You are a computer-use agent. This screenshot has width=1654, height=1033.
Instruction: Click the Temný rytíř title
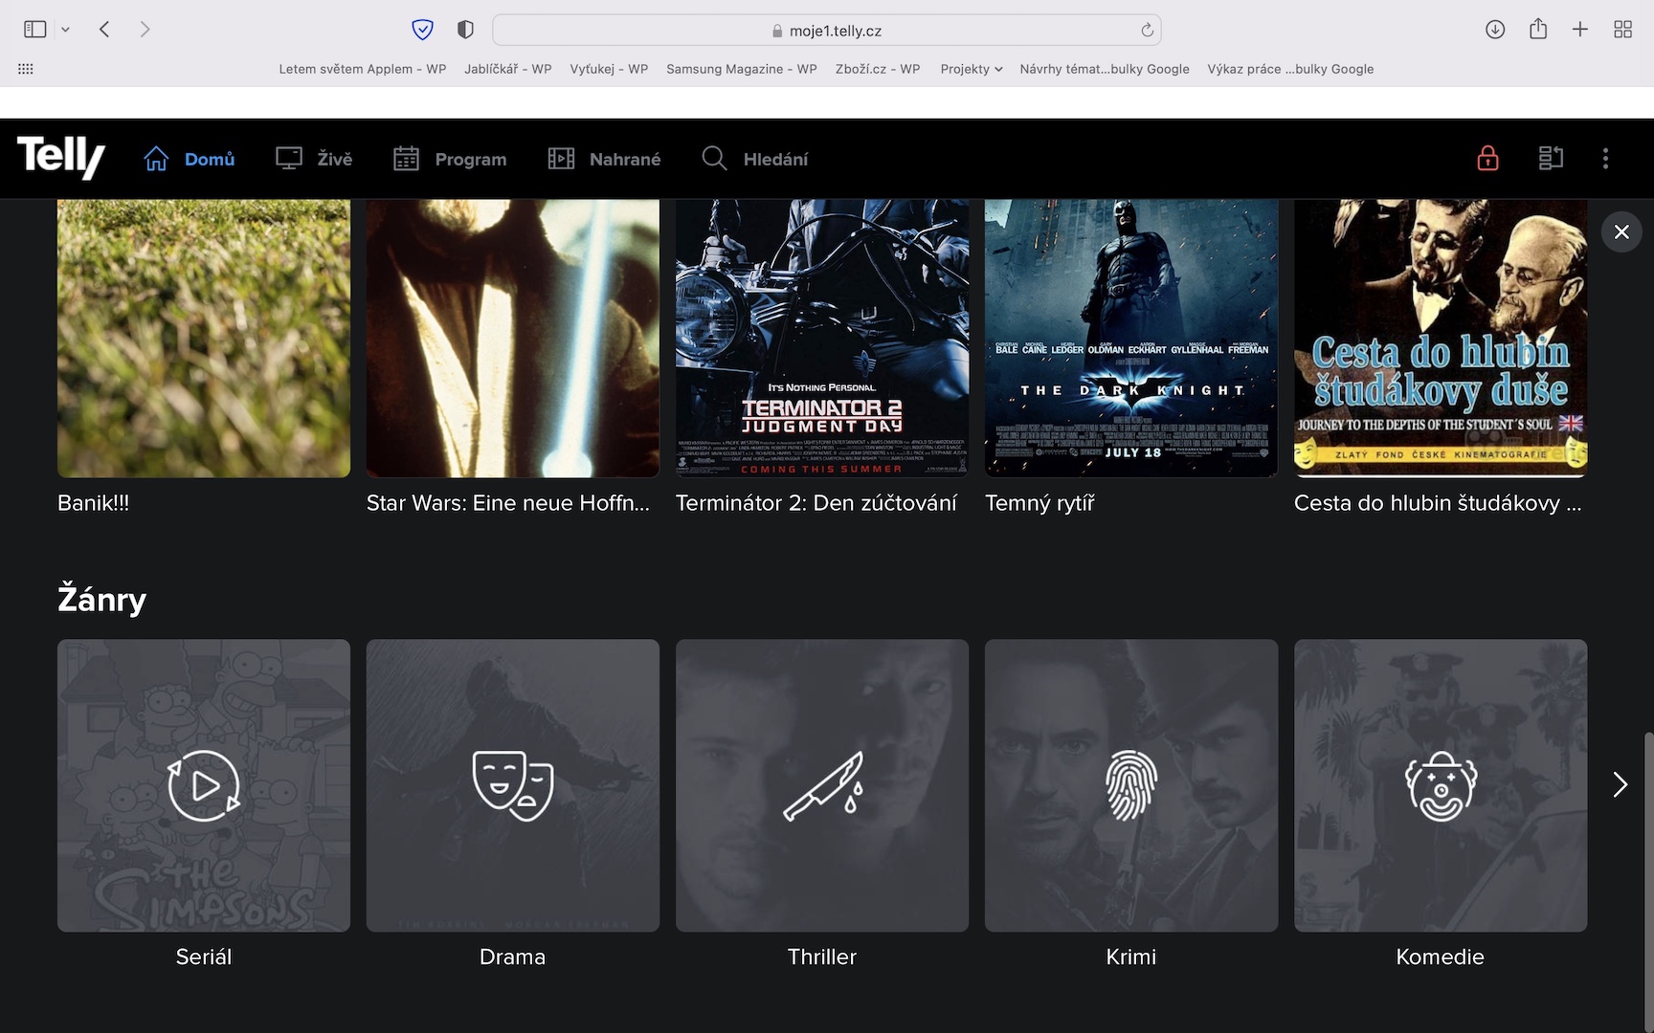[1039, 503]
